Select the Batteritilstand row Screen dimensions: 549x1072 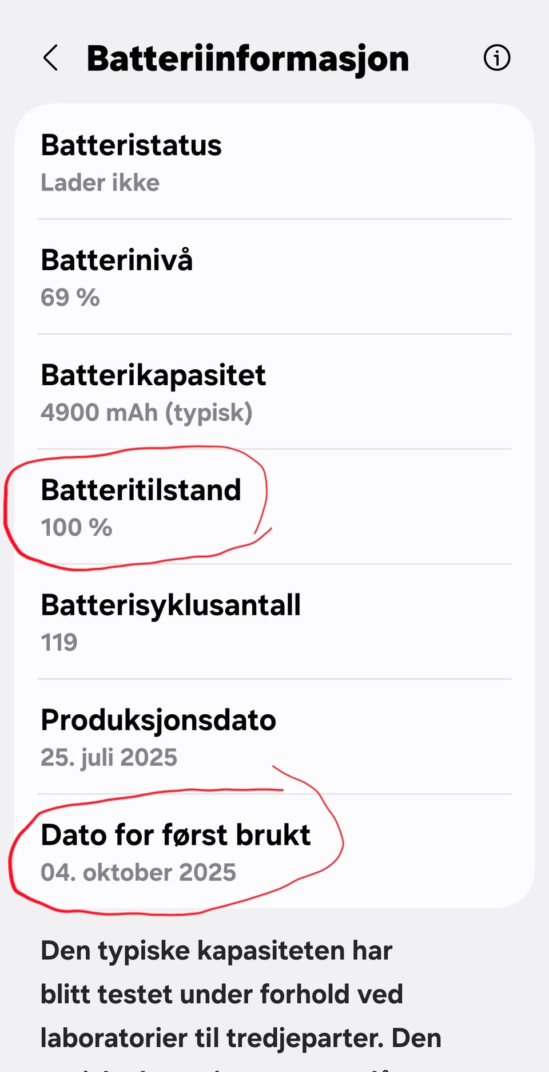(x=274, y=507)
